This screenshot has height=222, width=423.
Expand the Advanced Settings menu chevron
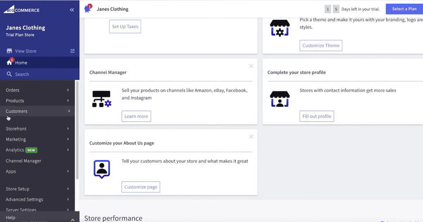tap(68, 199)
